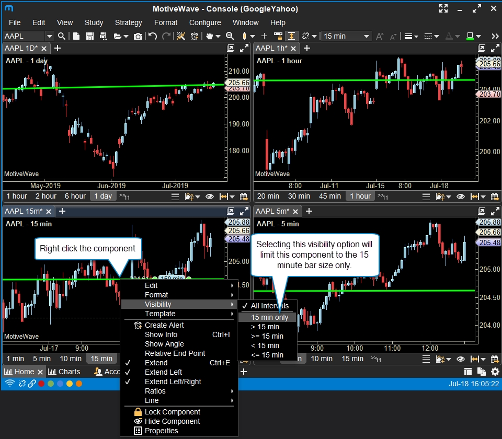Open the settings gear icon at bottom right
The image size is (502, 439).
[x=495, y=372]
